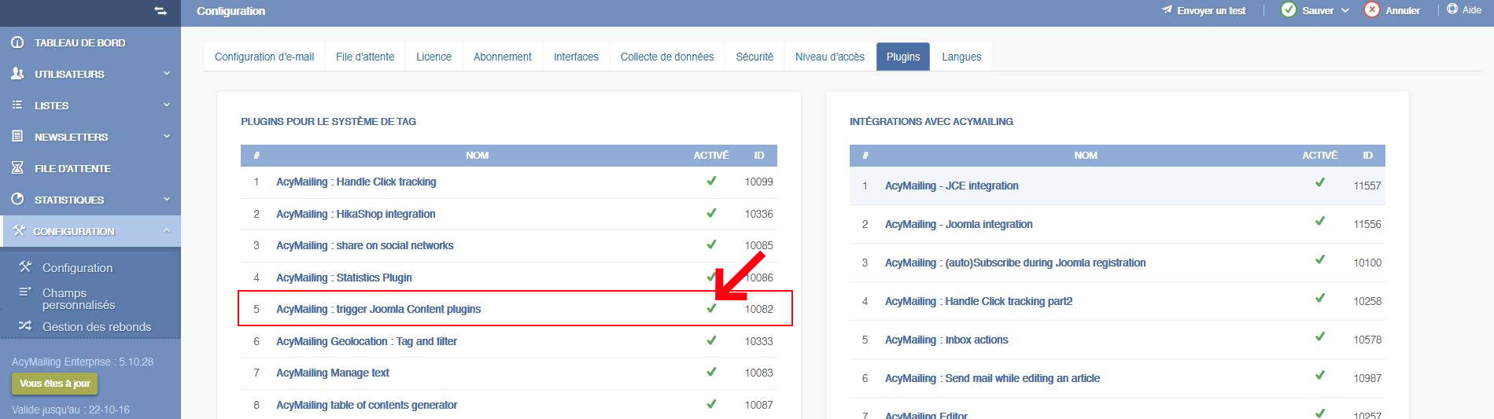This screenshot has height=419, width=1494.
Task: Click the tools icon beside the Configuration submenu item
Action: [x=25, y=266]
